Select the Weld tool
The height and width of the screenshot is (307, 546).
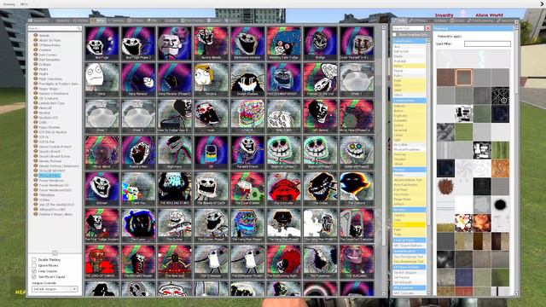409,90
